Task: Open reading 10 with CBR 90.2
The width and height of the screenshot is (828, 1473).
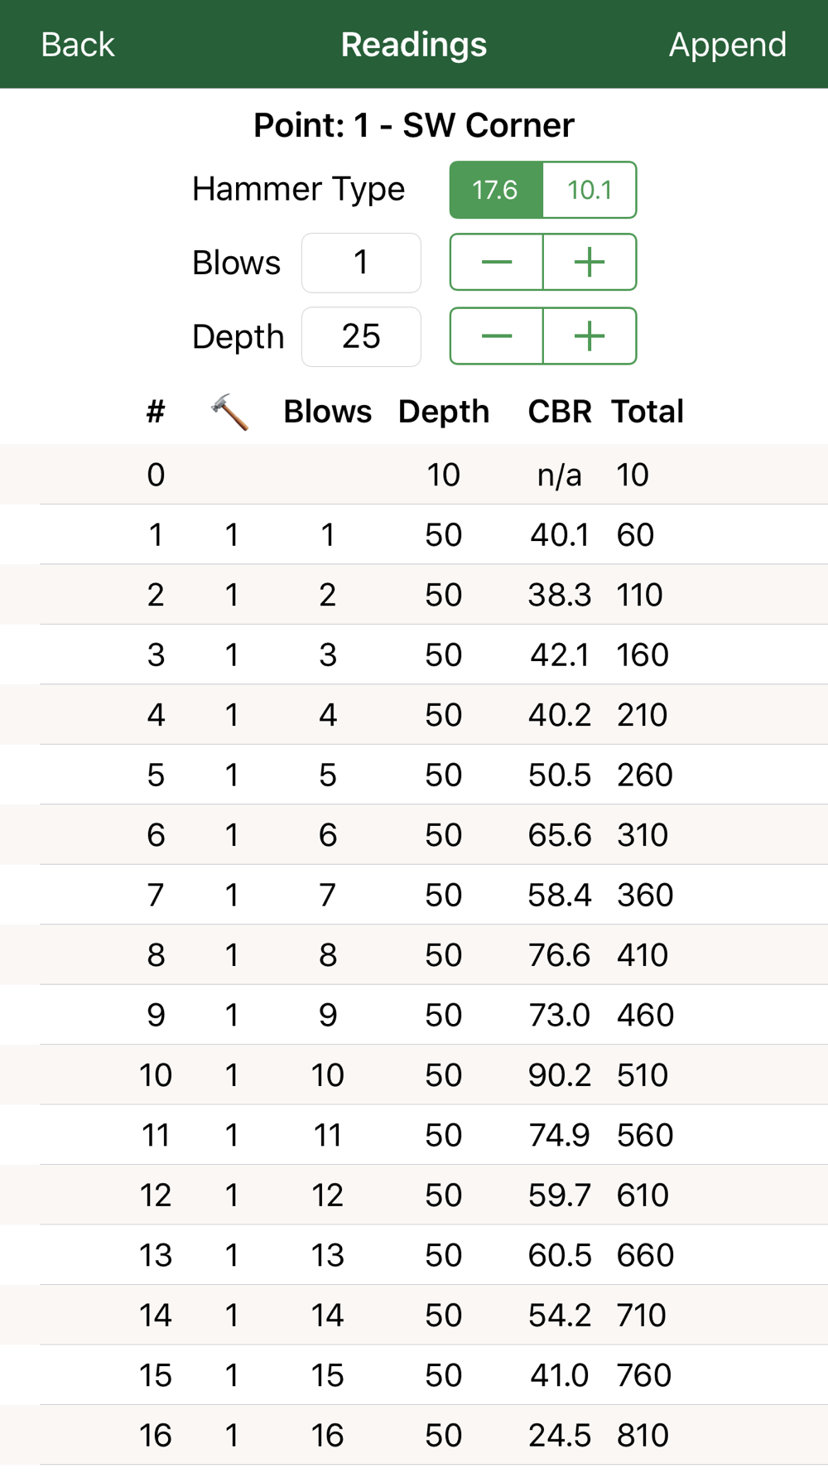Action: pos(414,1075)
